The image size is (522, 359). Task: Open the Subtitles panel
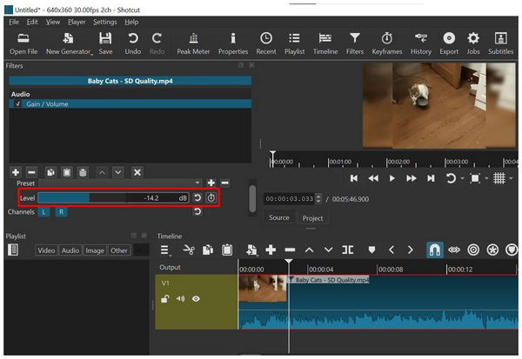pos(500,43)
